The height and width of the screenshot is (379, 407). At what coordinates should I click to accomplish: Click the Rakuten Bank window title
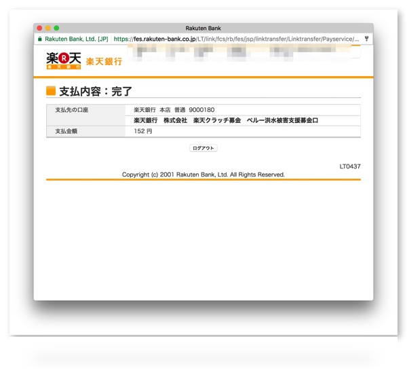click(203, 28)
